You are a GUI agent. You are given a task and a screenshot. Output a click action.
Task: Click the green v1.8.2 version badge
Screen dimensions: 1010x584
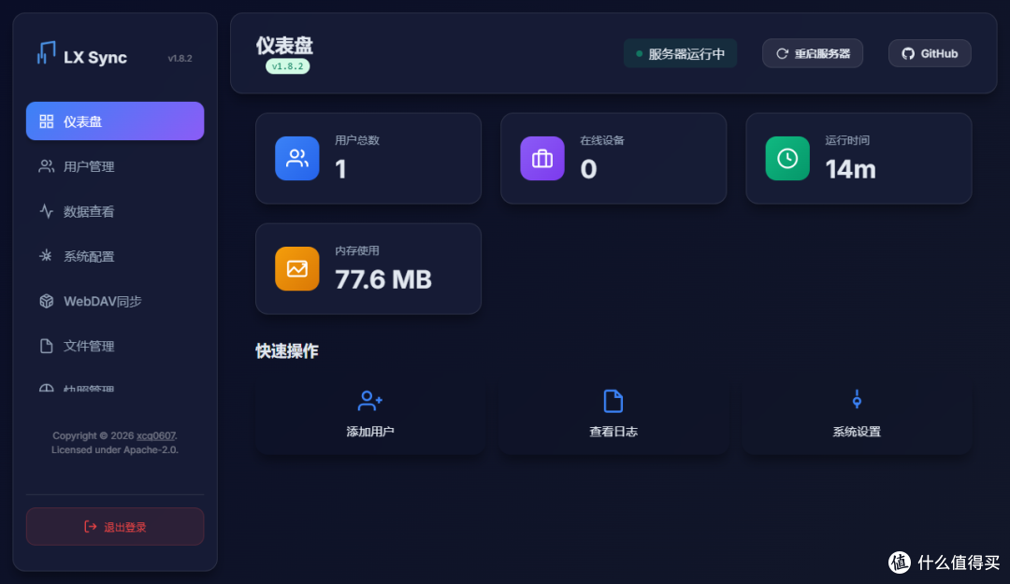(x=287, y=66)
